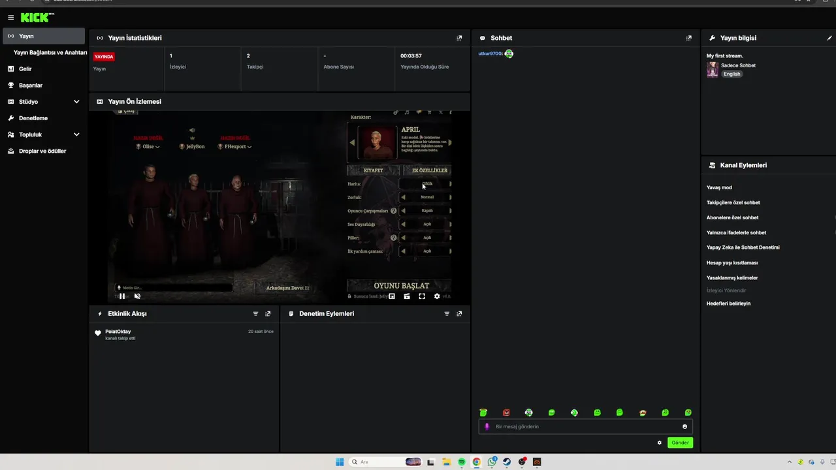Open filter options in Denetim Eylemleri
Viewport: 836px width, 470px height.
(447, 313)
